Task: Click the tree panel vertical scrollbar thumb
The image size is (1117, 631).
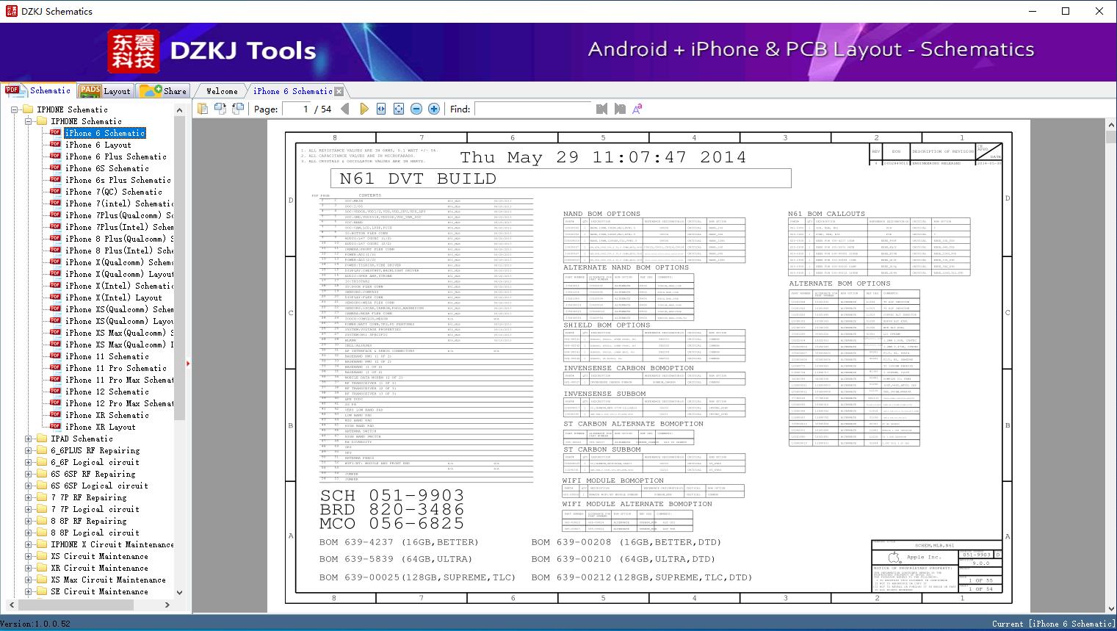Action: pyautogui.click(x=179, y=268)
